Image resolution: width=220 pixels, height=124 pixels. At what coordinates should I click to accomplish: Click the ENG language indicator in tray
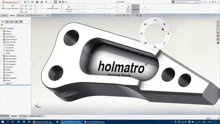coord(204,122)
